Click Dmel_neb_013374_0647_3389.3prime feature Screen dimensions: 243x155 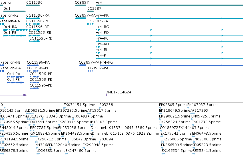(x=92, y=131)
